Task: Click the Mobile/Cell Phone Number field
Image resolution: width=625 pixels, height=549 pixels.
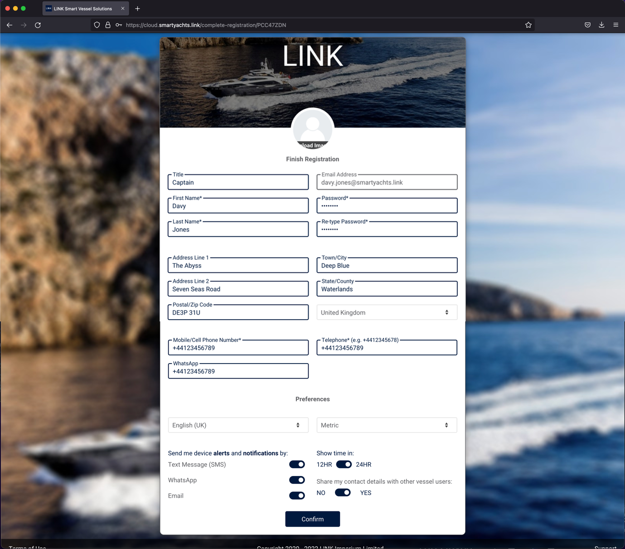Action: click(x=238, y=348)
